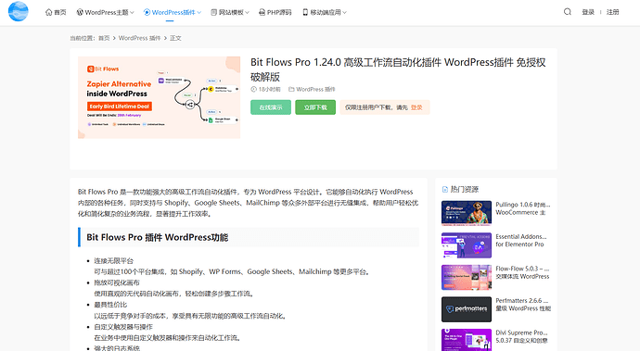
Task: Click the folder icon beside WordPress 插件
Action: point(291,89)
